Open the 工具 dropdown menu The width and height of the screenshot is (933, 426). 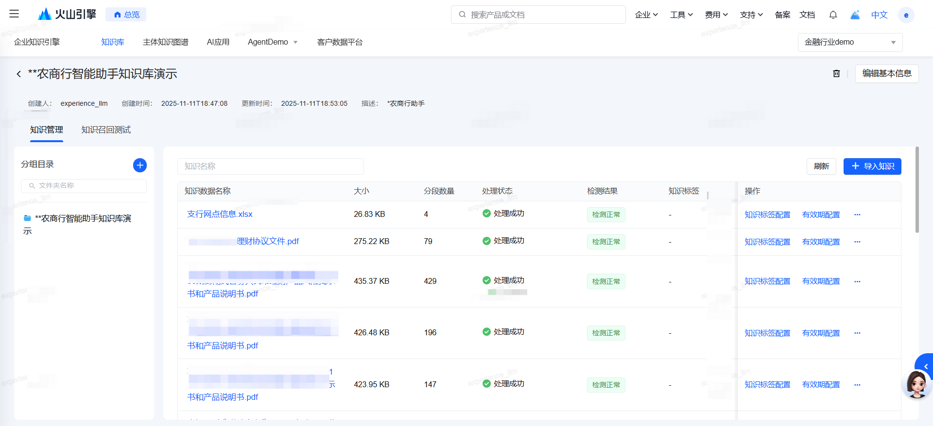(x=681, y=15)
